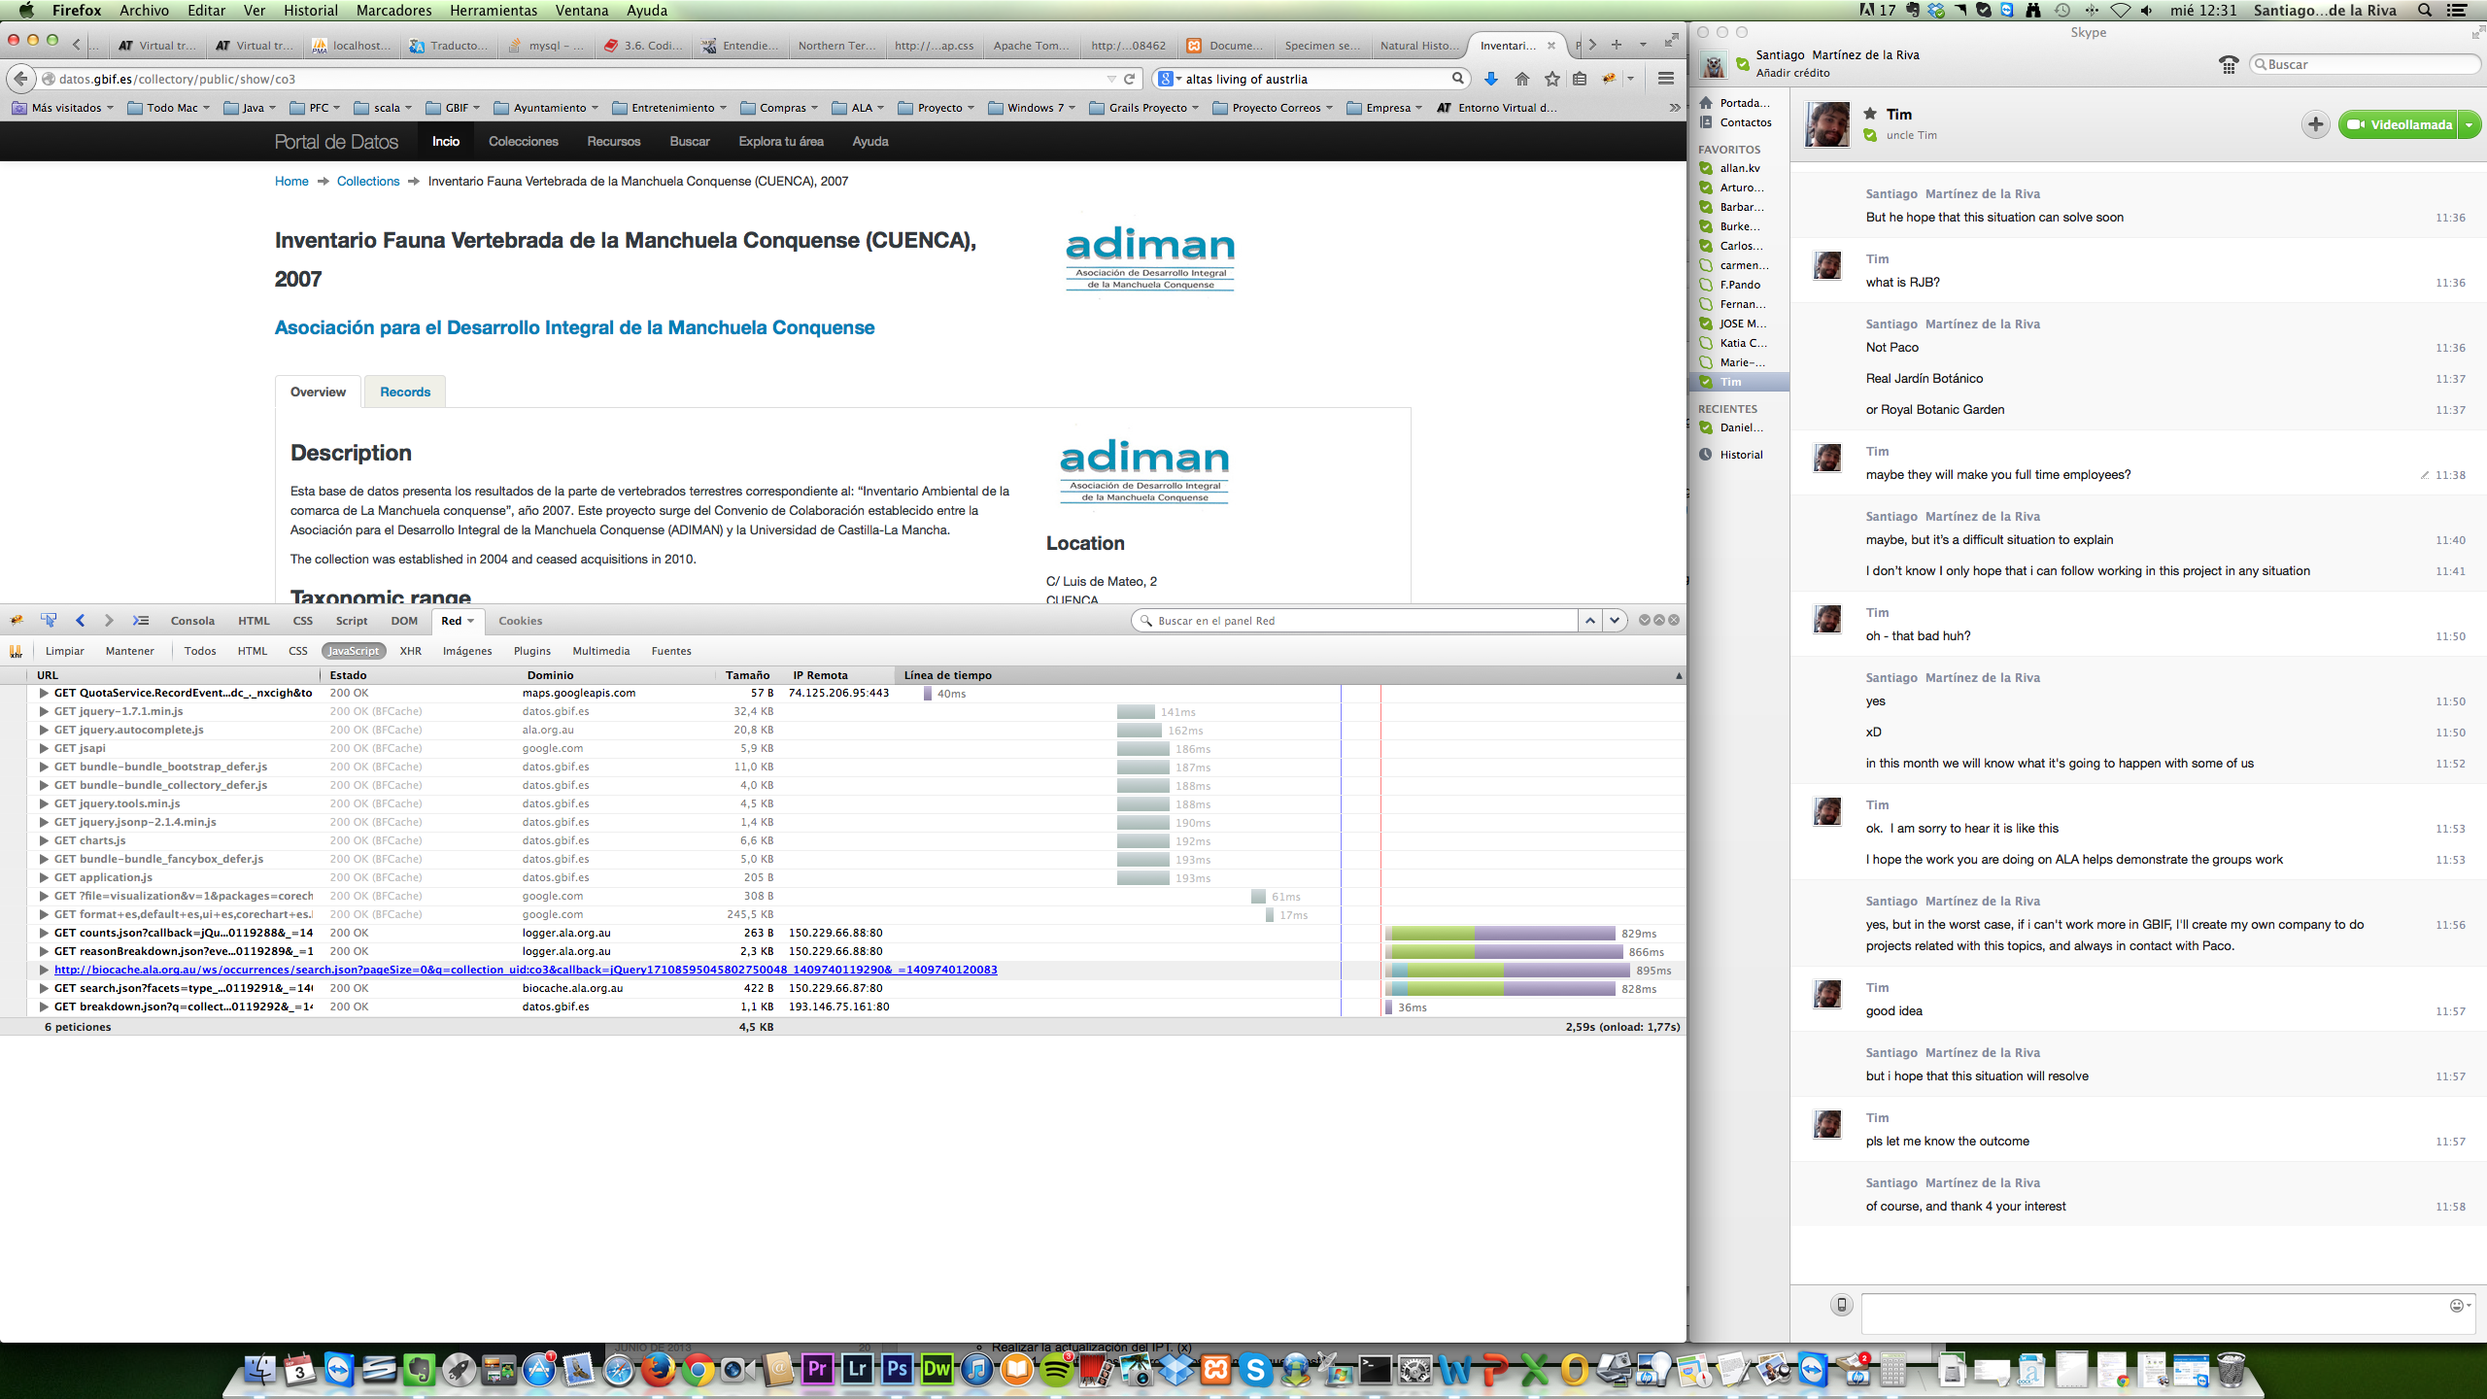Click the XHR break icon beside Limpiar
This screenshot has height=1399, width=2487.
point(16,651)
